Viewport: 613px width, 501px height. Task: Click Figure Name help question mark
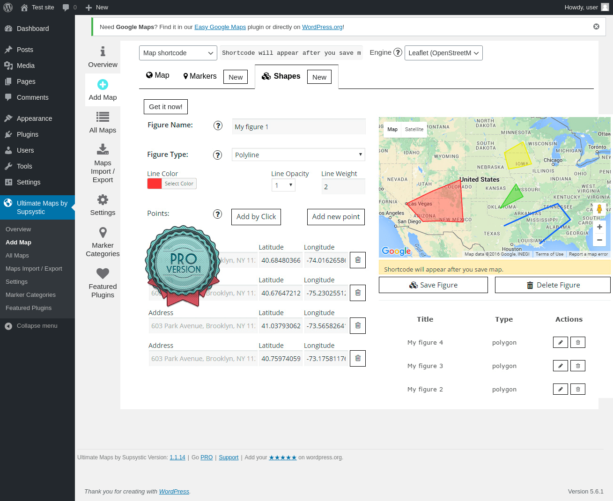point(218,125)
